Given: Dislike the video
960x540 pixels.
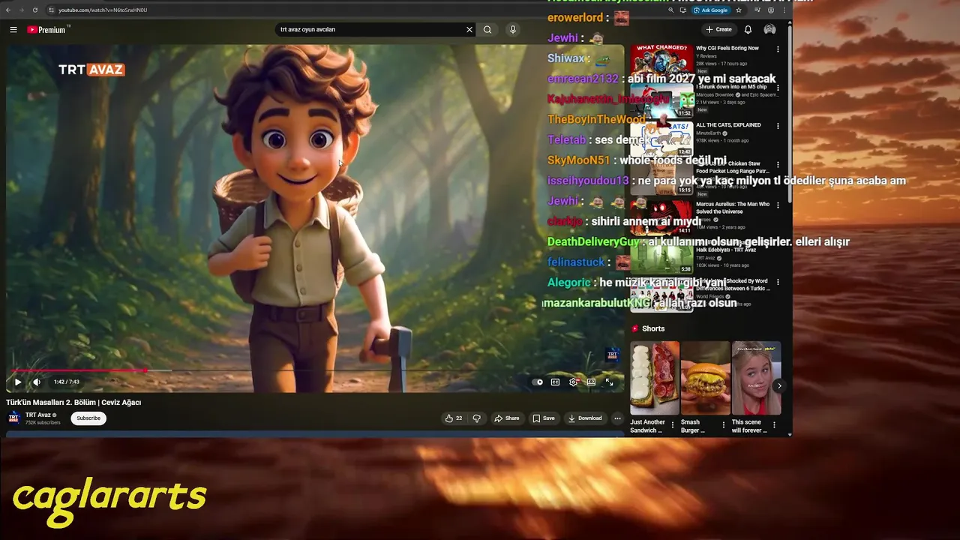Looking at the screenshot, I should (x=476, y=418).
